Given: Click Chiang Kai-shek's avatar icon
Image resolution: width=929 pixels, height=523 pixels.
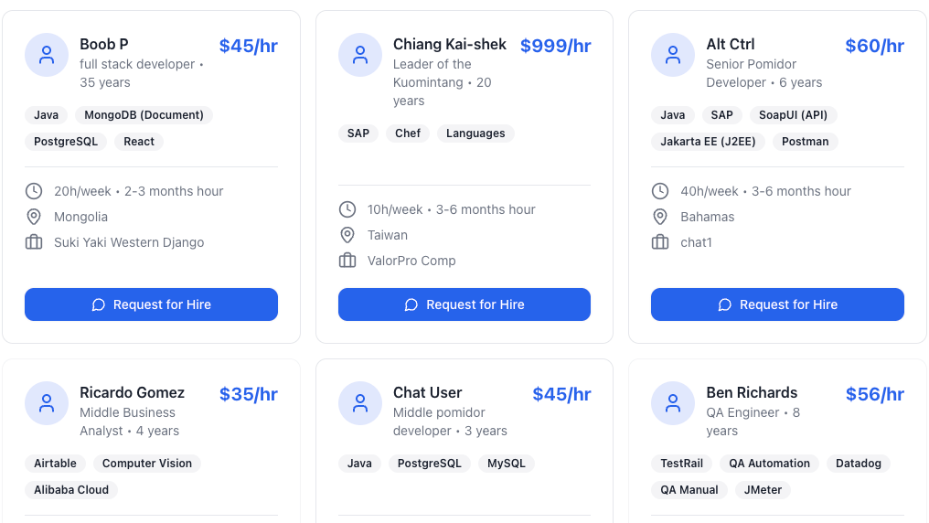Looking at the screenshot, I should pyautogui.click(x=360, y=55).
